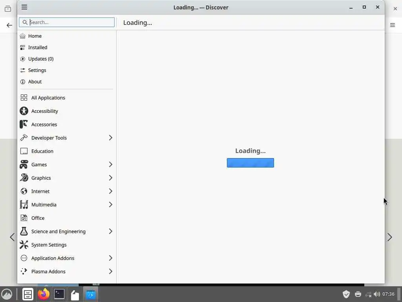Open the Discover hamburger menu
Image resolution: width=402 pixels, height=302 pixels.
[x=24, y=7]
